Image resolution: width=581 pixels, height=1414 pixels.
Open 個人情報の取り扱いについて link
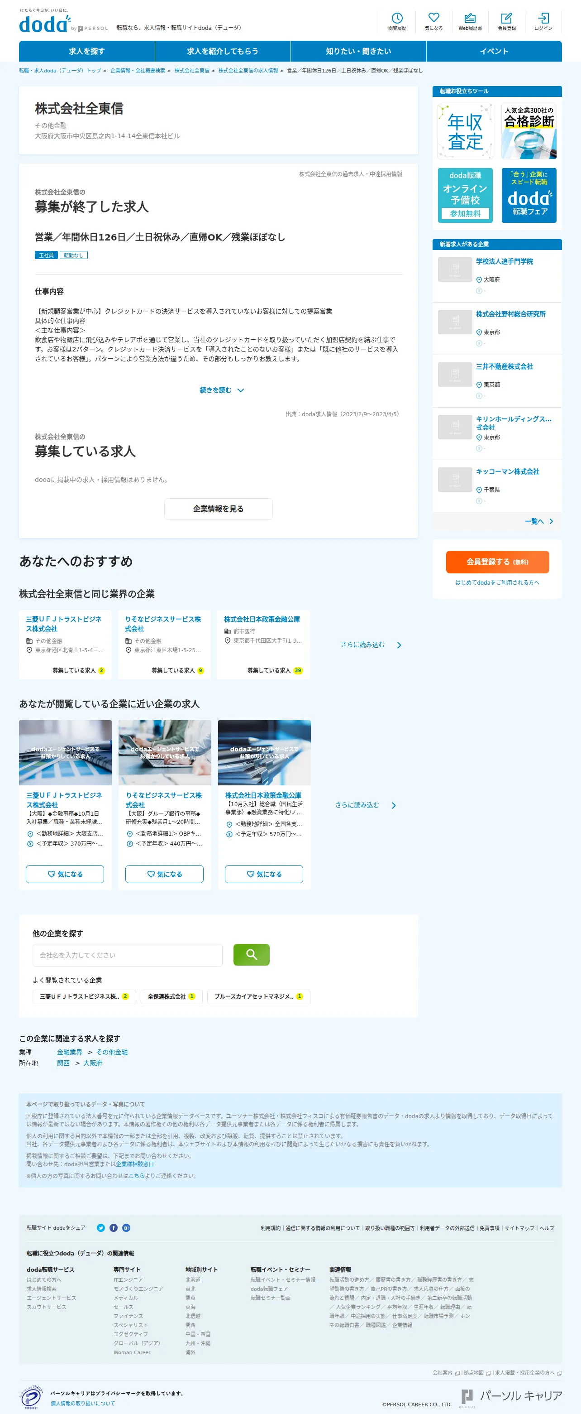coord(83,1404)
